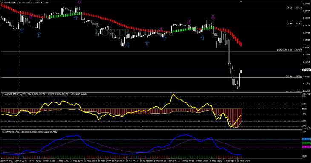Click the 1.57325 value on the price scale

click(x=306, y=18)
